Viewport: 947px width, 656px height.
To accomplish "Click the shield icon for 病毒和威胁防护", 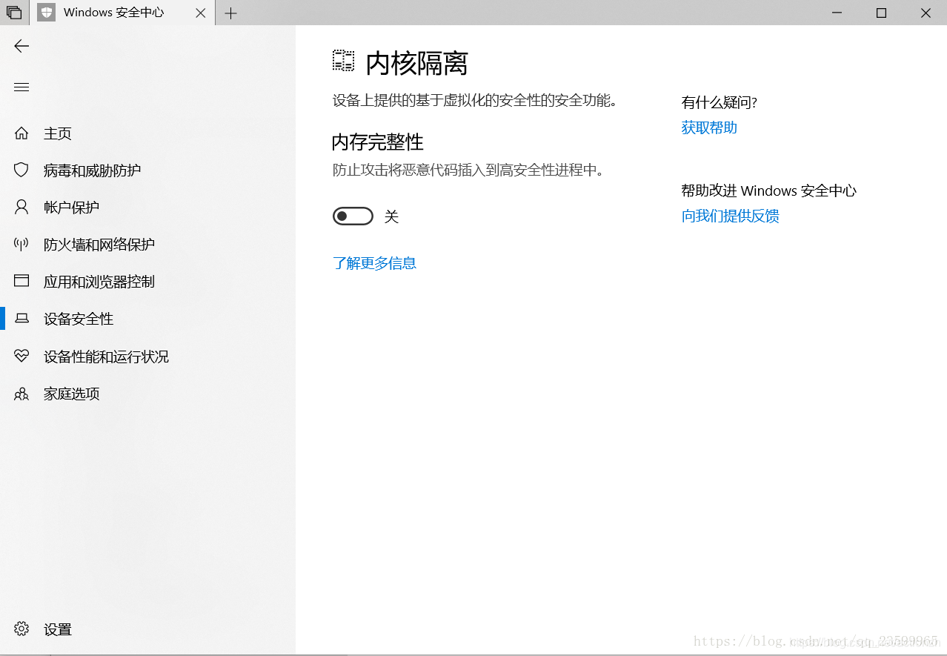I will pos(21,170).
